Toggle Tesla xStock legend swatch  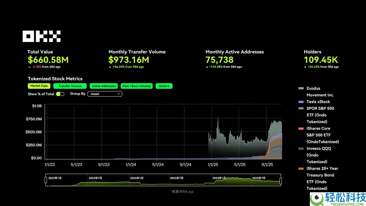coord(301,102)
